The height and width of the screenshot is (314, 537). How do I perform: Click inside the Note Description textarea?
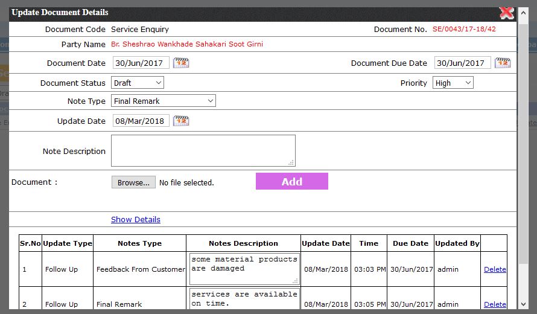(203, 150)
